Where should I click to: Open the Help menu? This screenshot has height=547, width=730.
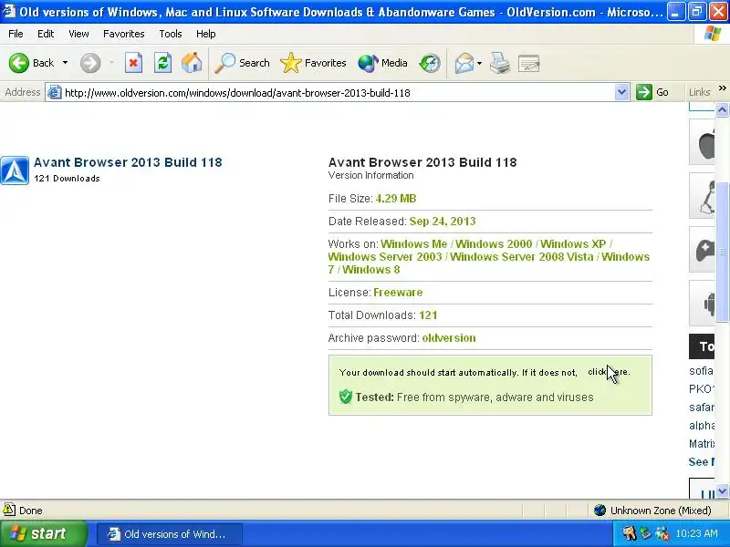pyautogui.click(x=206, y=34)
